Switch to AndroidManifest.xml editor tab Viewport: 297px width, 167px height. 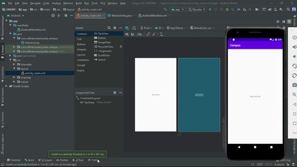pos(154,15)
